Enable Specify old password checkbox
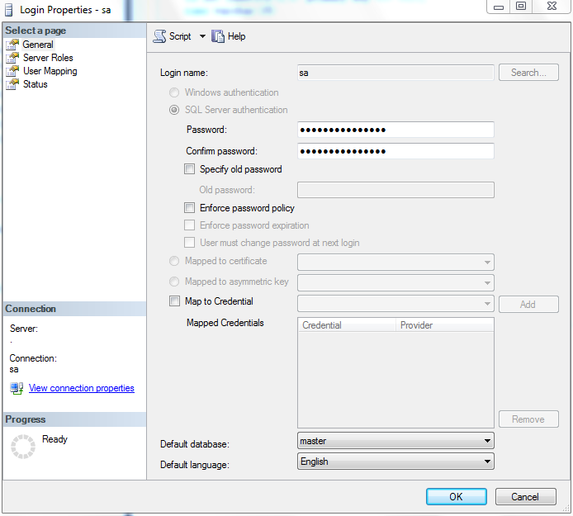The width and height of the screenshot is (573, 516). (189, 168)
